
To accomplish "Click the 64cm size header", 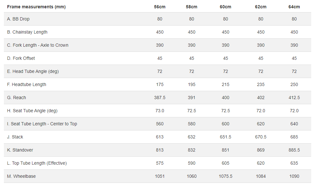I will 294,7.
